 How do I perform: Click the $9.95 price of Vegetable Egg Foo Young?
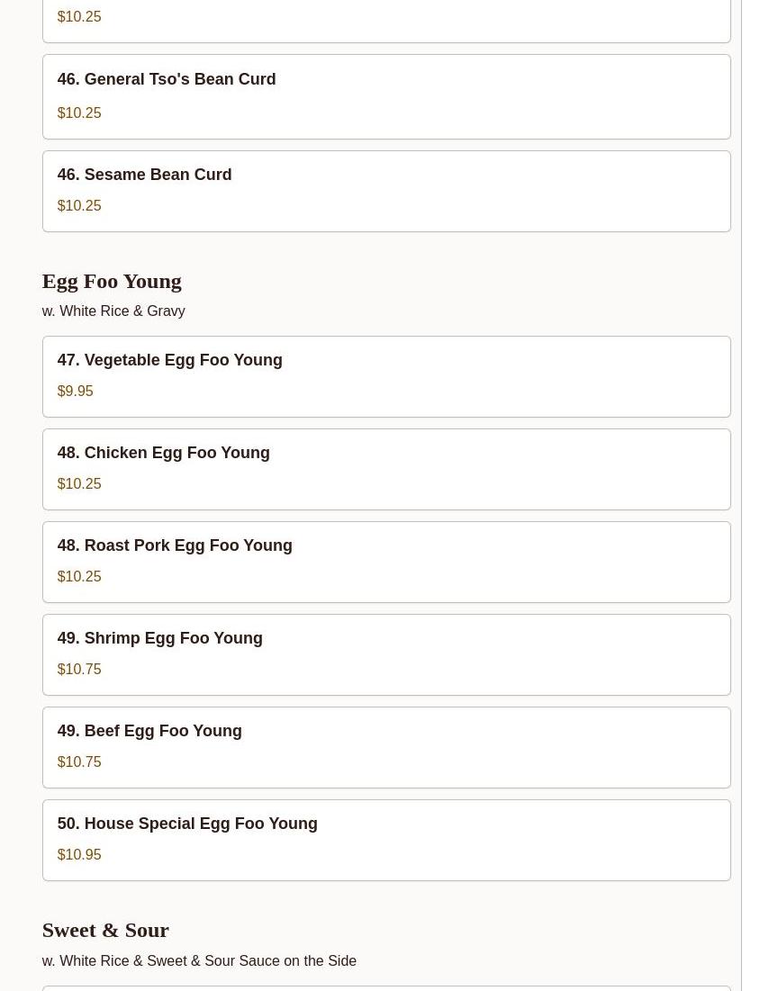coord(75,391)
